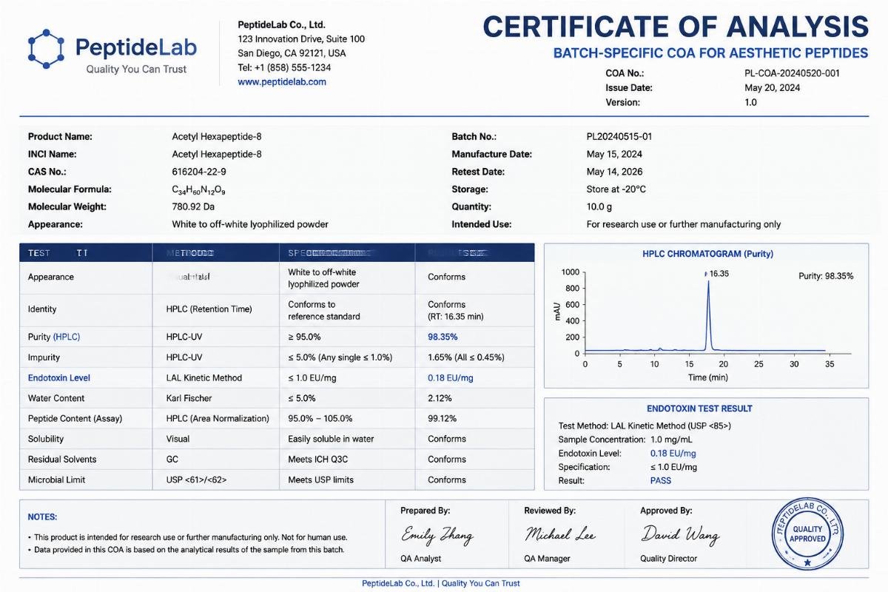Screen dimensions: 888x592
Task: Select the QA Analyst title
Action: click(421, 559)
